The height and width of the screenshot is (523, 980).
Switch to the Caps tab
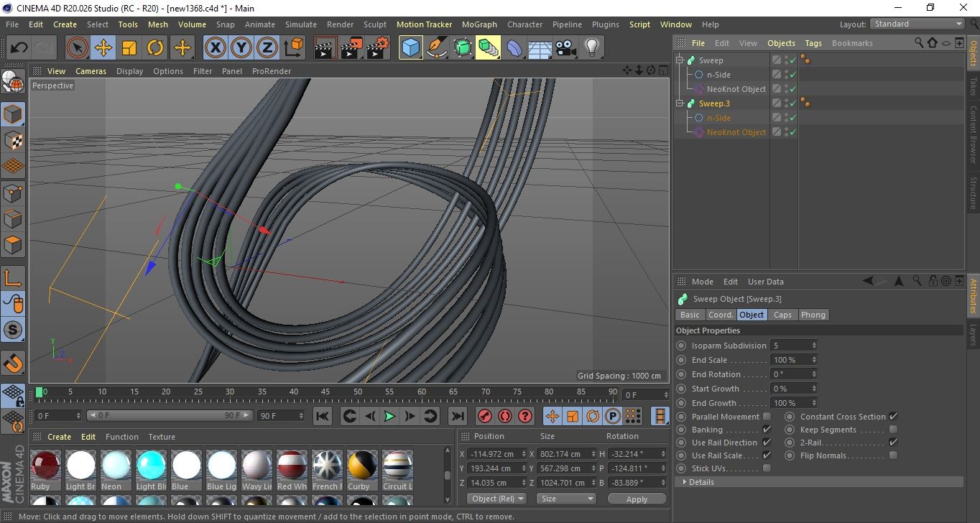[x=782, y=315]
